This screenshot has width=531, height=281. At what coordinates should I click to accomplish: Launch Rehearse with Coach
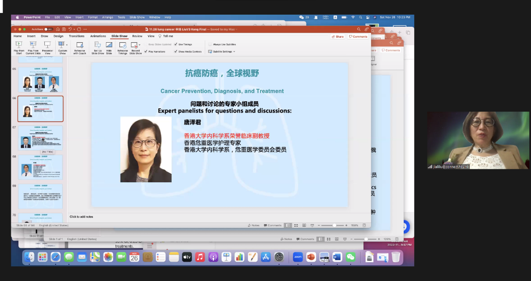coord(80,48)
